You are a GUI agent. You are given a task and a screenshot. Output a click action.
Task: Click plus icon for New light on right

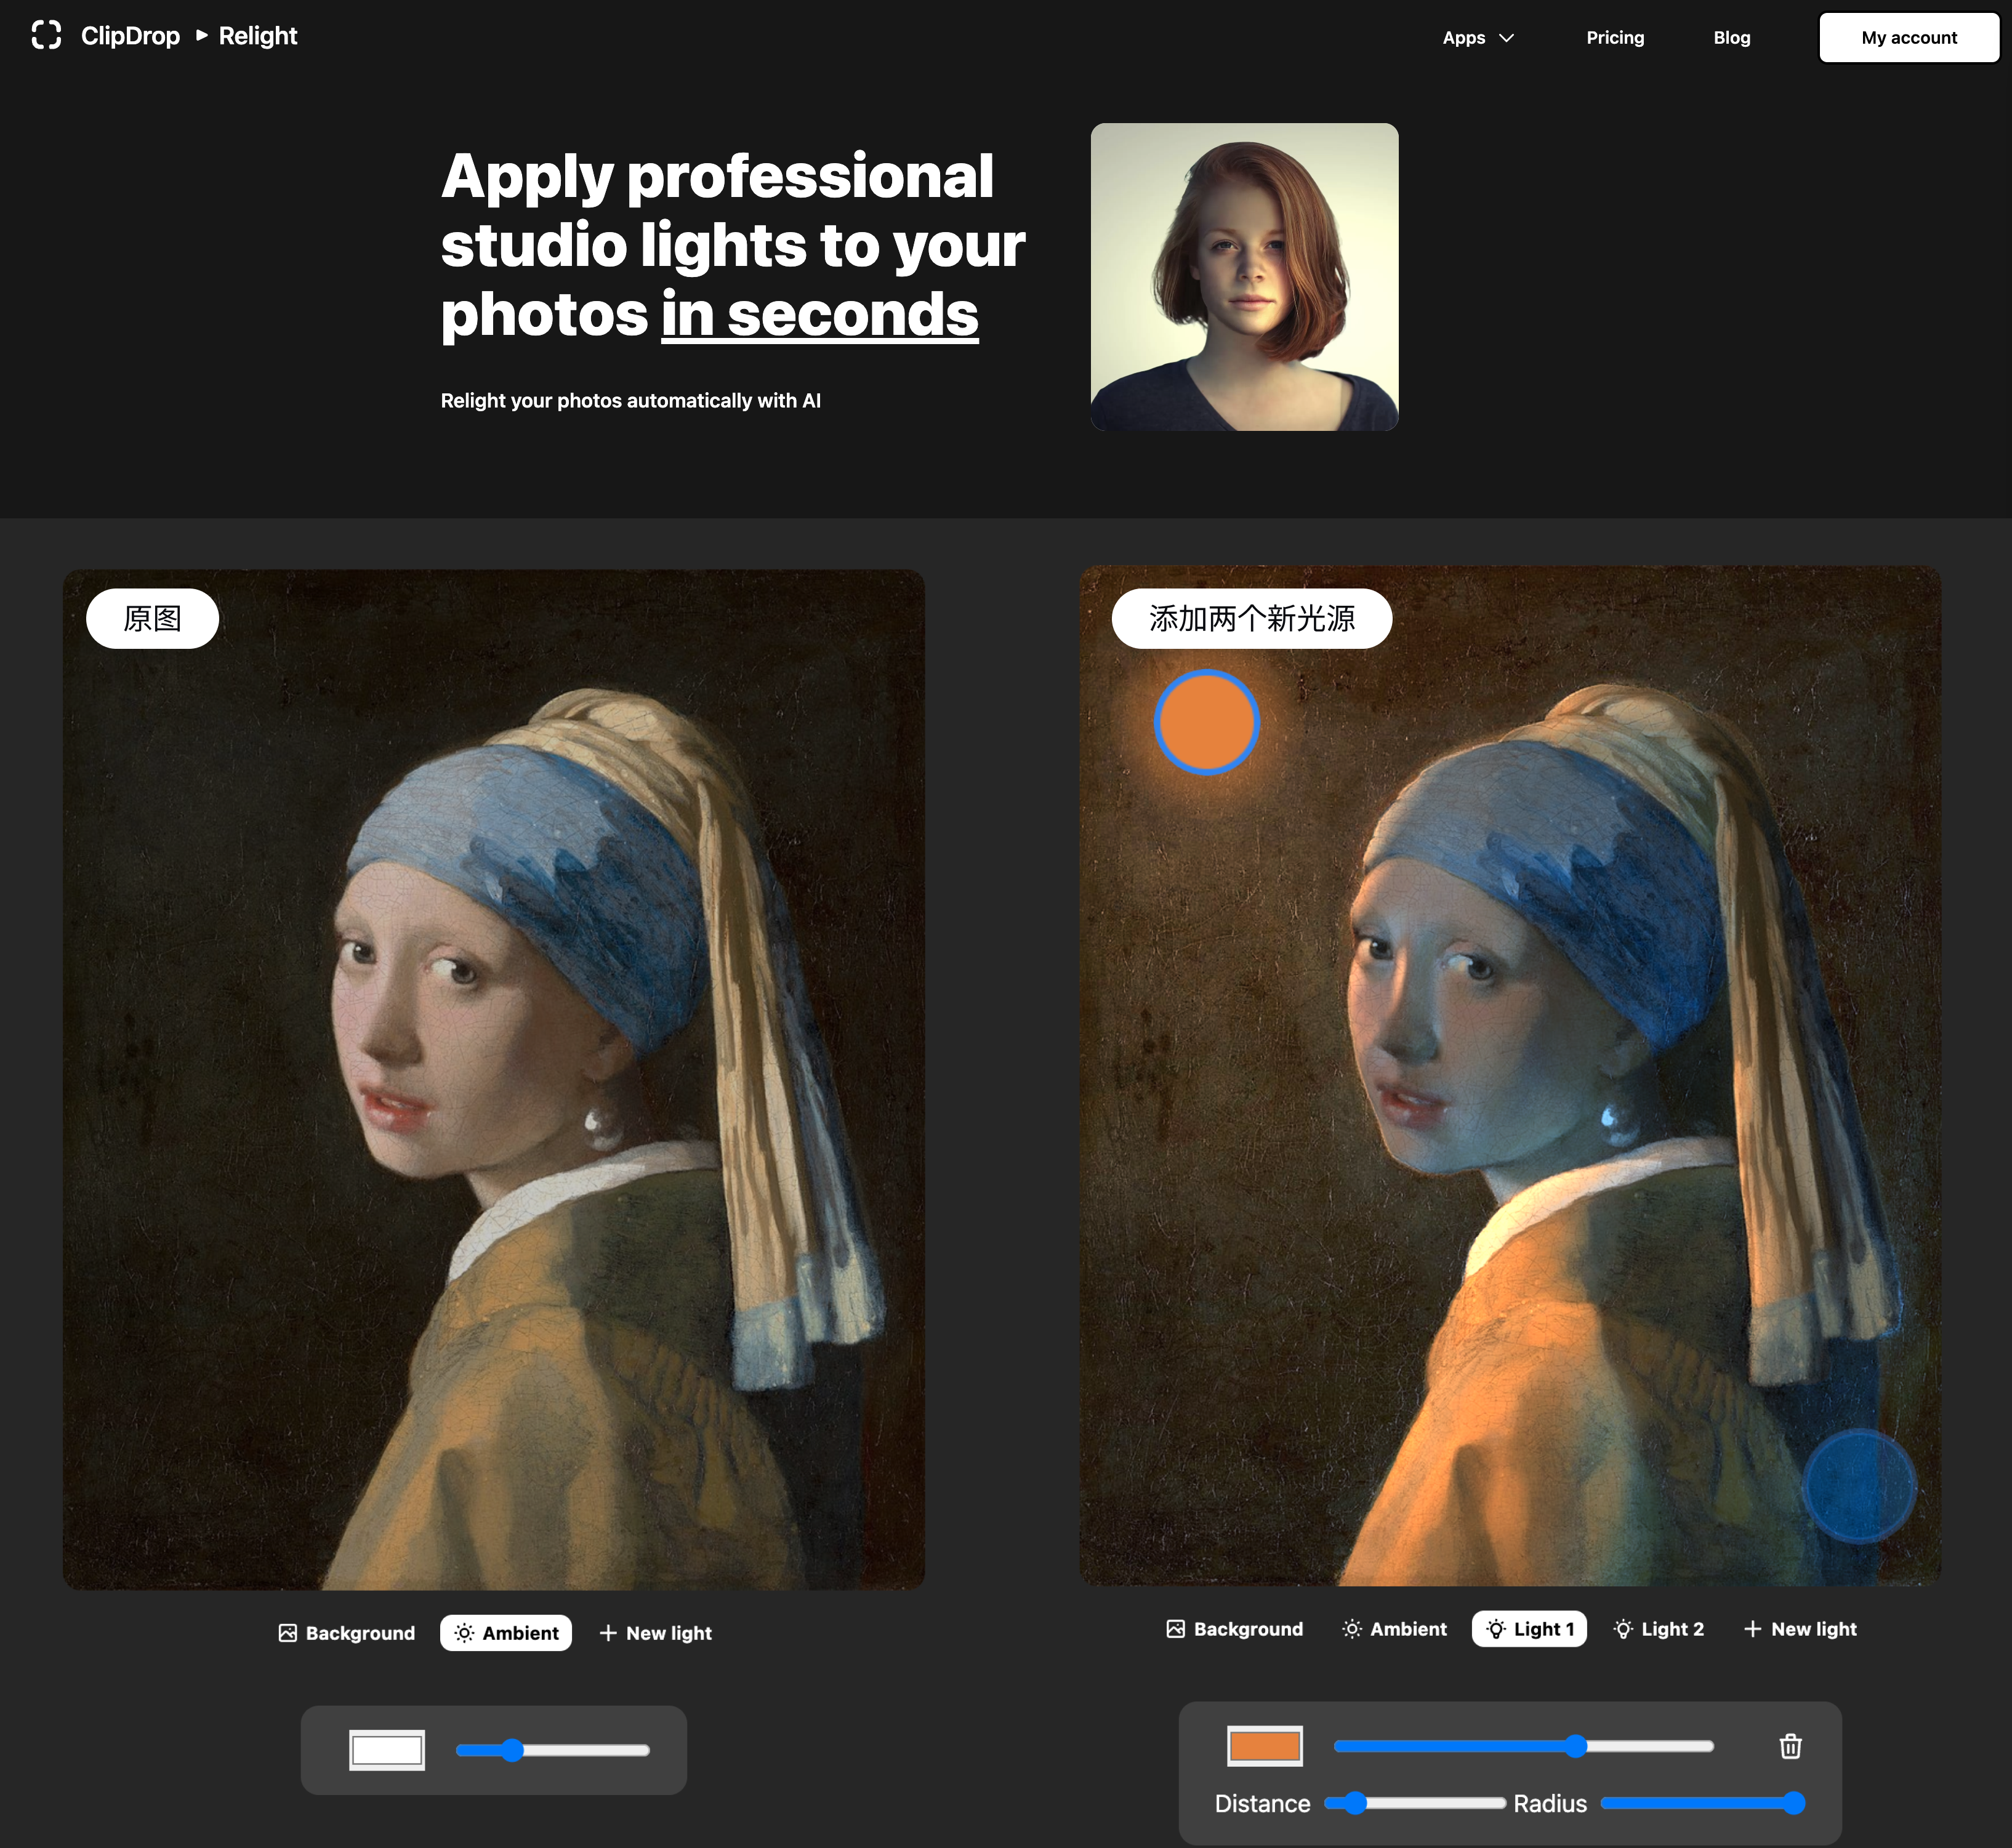(x=1752, y=1629)
